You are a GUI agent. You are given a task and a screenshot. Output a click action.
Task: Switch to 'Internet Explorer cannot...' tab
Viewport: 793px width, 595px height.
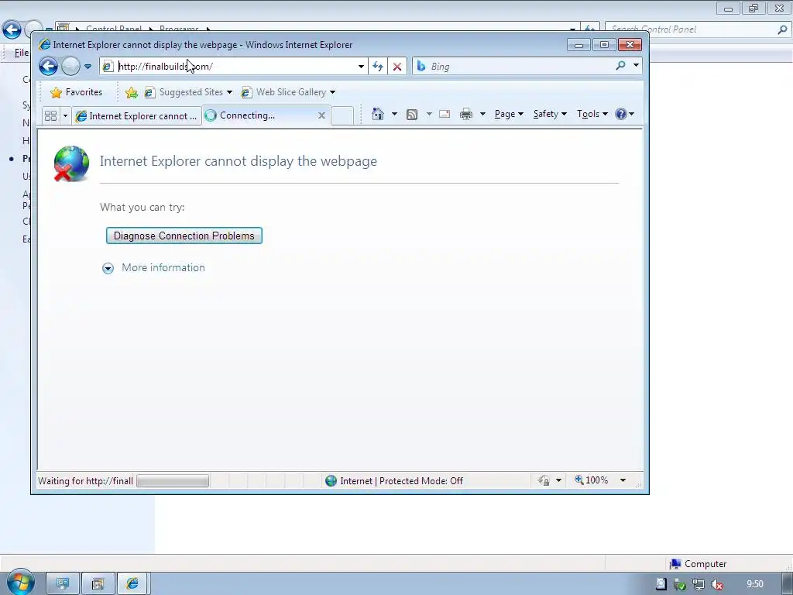point(136,116)
